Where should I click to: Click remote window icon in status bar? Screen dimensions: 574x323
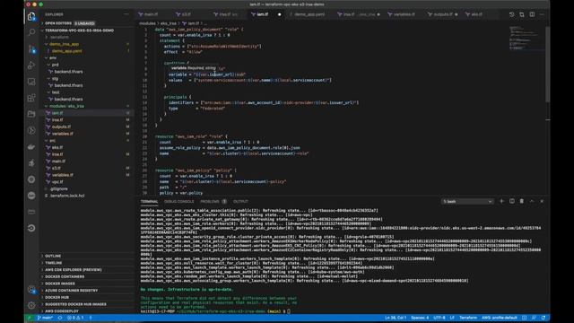[x=29, y=318]
